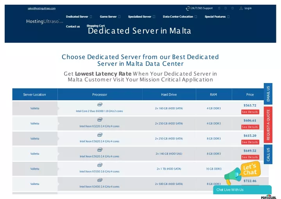Click Valletta in the Core 2 Duo row
281x199 pixels.
(x=35, y=108)
